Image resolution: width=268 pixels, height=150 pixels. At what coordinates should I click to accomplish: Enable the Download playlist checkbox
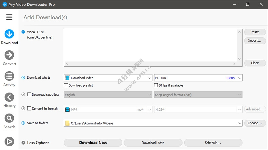coord(66,85)
